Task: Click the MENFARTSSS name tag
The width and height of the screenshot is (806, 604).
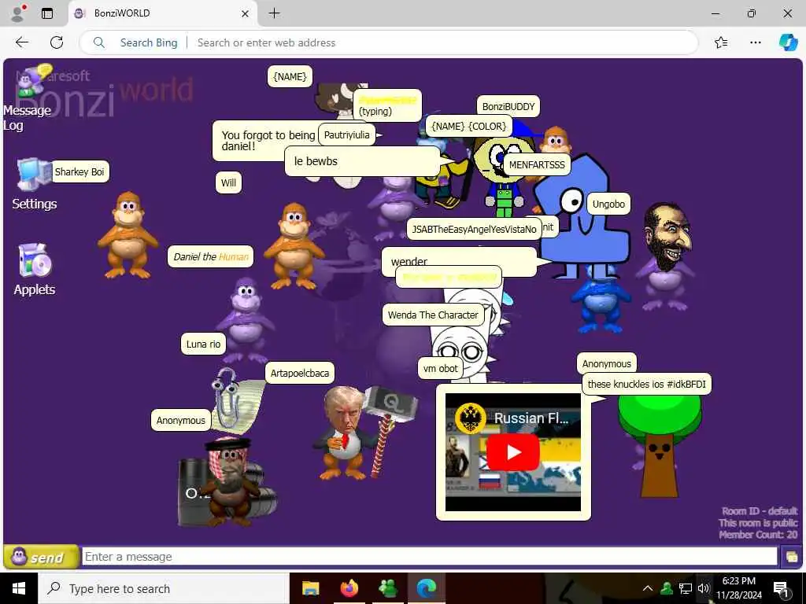Action: (x=537, y=164)
